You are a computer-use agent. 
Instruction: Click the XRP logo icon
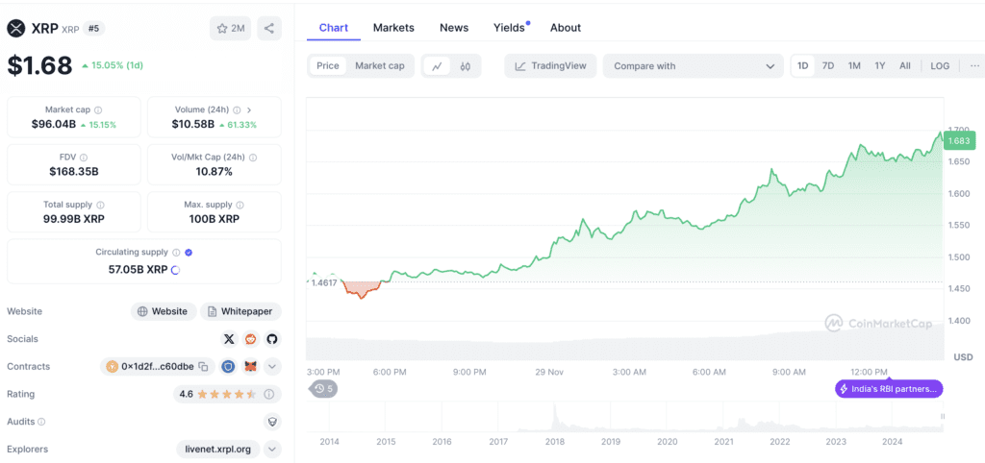(15, 28)
